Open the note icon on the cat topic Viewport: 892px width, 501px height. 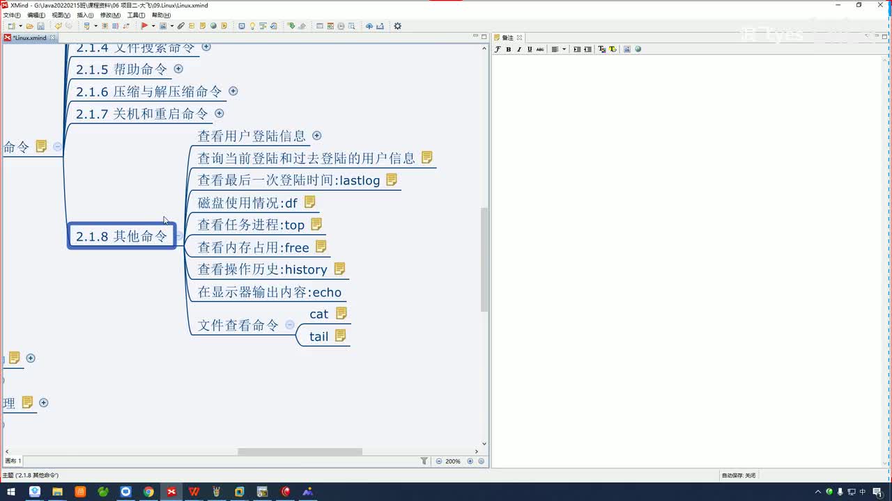(x=341, y=313)
